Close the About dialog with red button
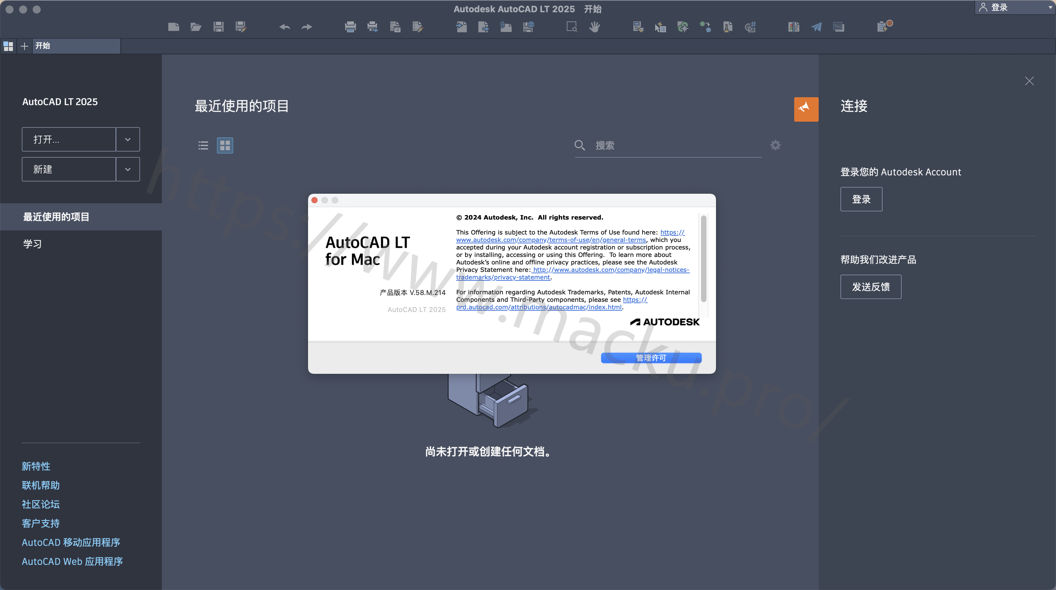The image size is (1056, 590). tap(314, 200)
